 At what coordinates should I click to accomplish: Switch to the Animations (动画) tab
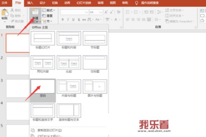click(67, 3)
